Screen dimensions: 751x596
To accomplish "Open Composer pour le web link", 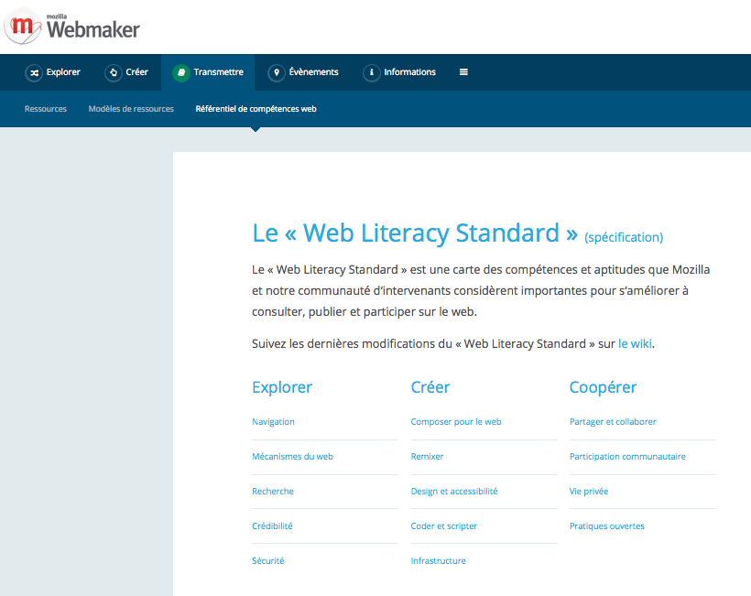I will click(456, 422).
